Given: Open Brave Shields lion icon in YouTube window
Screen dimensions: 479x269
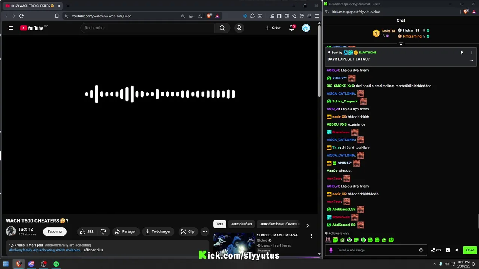Looking at the screenshot, I should [209, 16].
